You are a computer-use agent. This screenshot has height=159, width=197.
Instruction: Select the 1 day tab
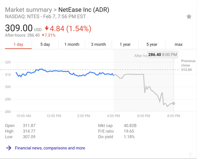click(18, 44)
